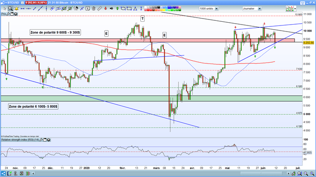Pick the blue color swatch
The image size is (316, 177).
click(169, 7)
